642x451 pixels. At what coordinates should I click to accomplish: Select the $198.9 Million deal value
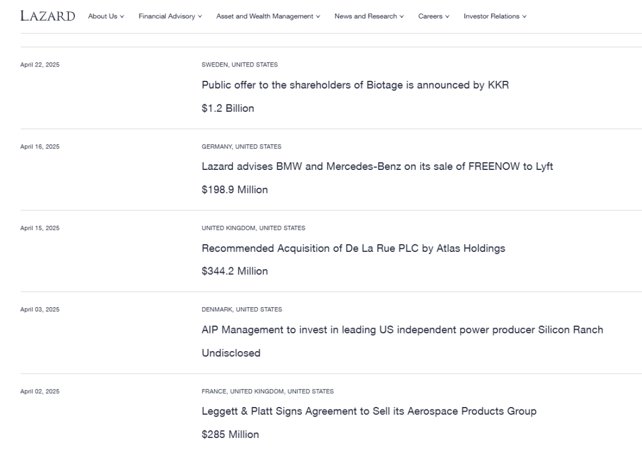235,190
